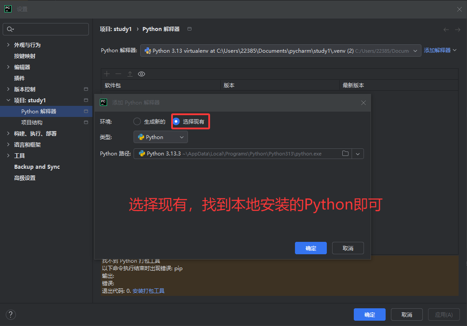Click 取消 at the bottom of the 设置 window
The width and height of the screenshot is (467, 326).
click(406, 314)
